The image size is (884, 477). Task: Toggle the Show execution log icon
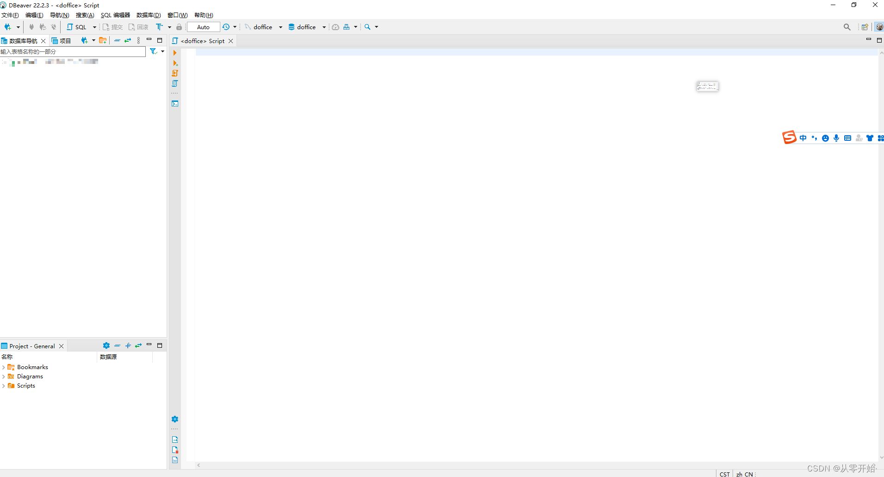coord(175,450)
